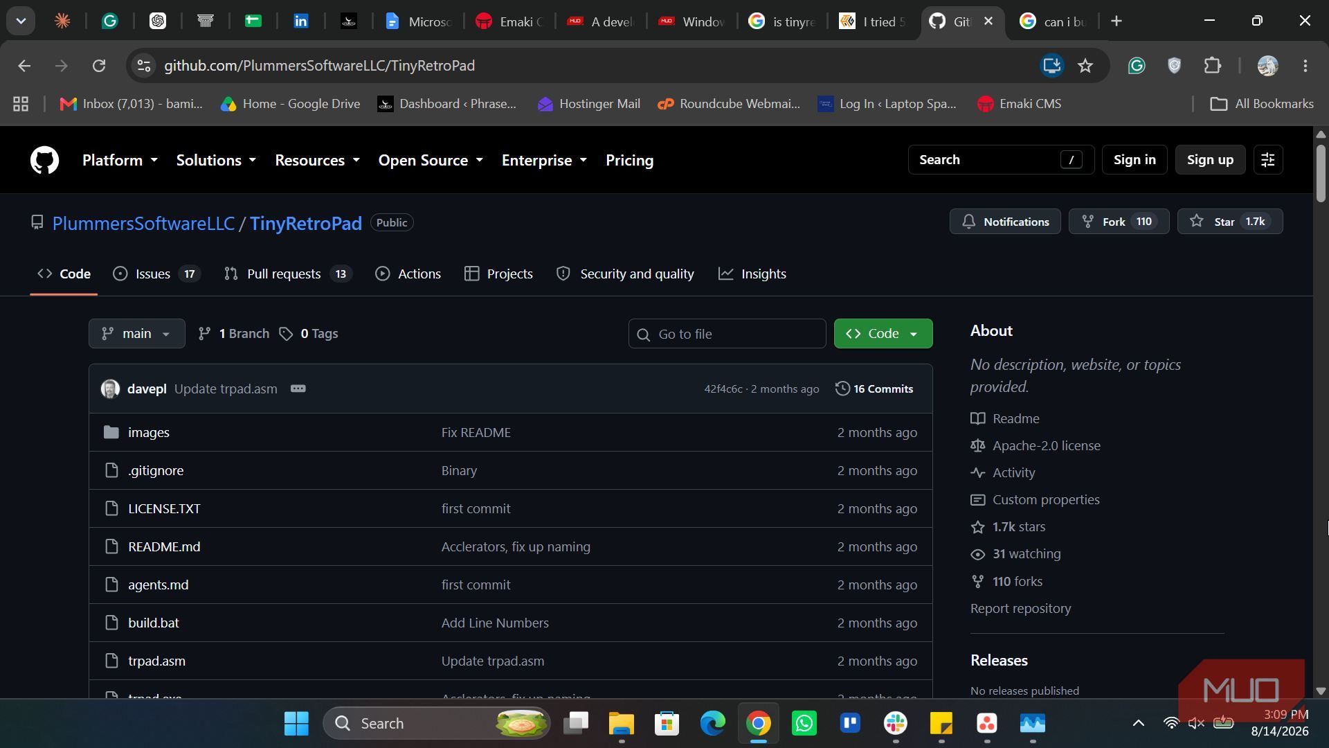Click the Notifications button

pyautogui.click(x=1005, y=222)
